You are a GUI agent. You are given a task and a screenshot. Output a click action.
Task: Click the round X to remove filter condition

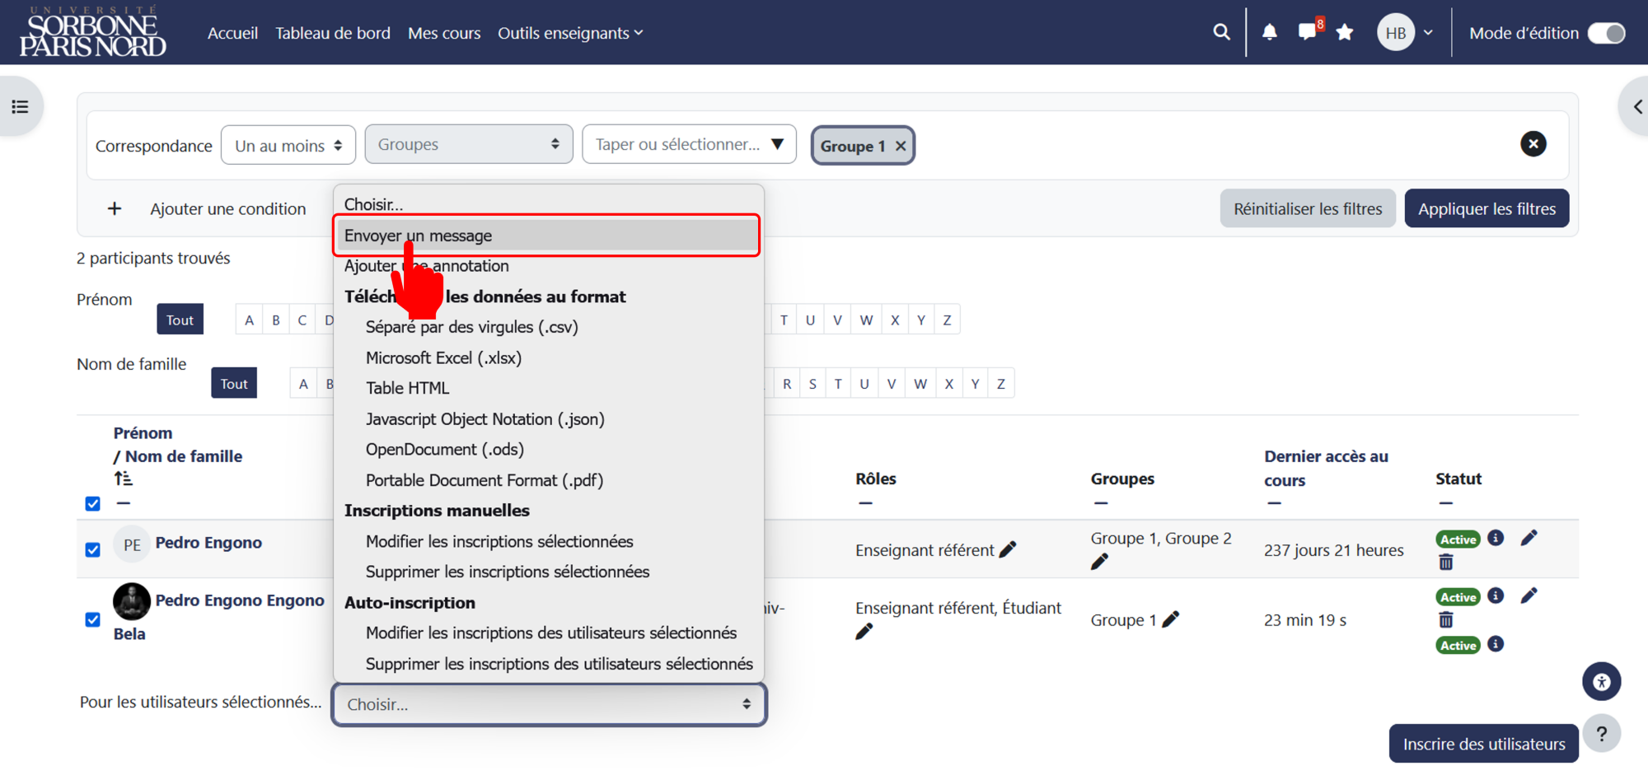point(1533,144)
